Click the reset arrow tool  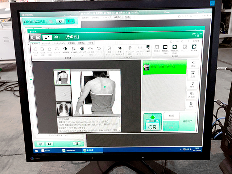pos(99,49)
